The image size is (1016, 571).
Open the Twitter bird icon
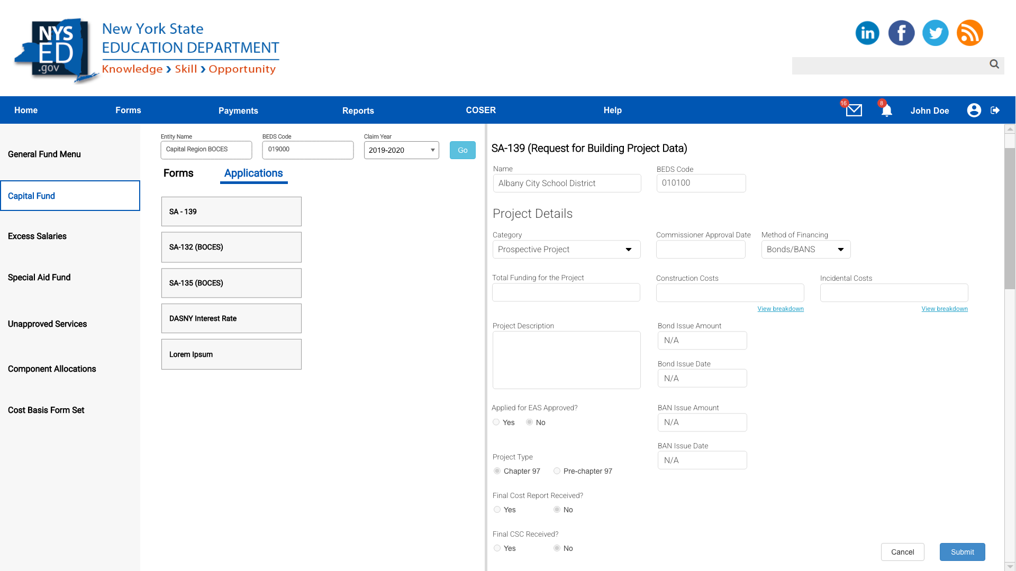tap(935, 33)
